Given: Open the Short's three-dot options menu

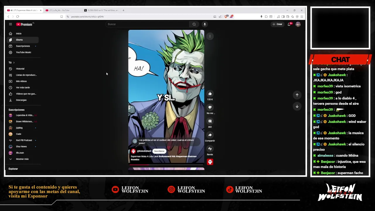Looking at the screenshot, I should (x=210, y=36).
